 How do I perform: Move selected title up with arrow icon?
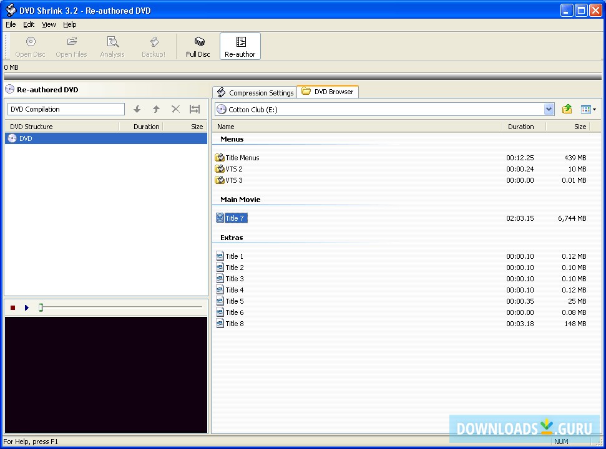click(156, 109)
